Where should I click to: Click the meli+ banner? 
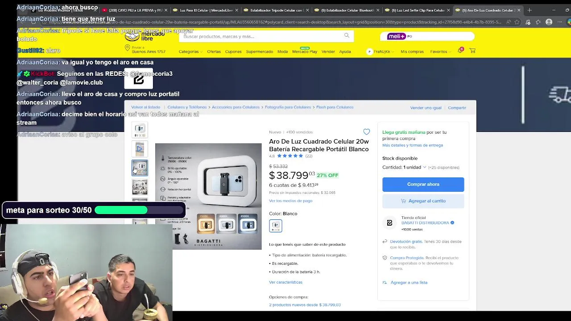point(427,36)
